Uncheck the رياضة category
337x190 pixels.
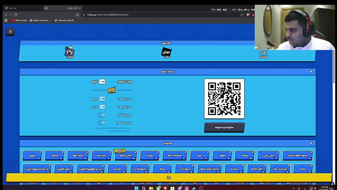162,169
